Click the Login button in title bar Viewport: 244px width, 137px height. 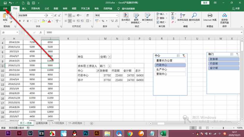coord(205,3)
